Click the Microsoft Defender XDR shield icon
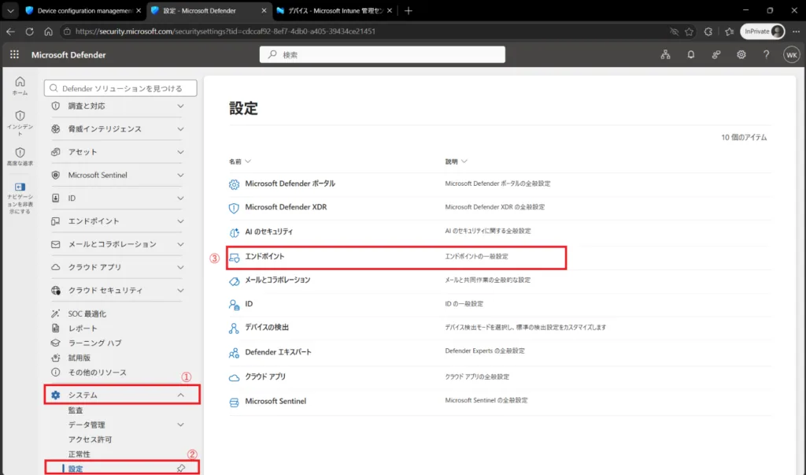Screen dimensions: 806x475 [x=234, y=208]
